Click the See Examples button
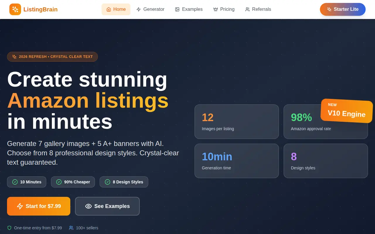The height and width of the screenshot is (234, 375). tap(107, 206)
